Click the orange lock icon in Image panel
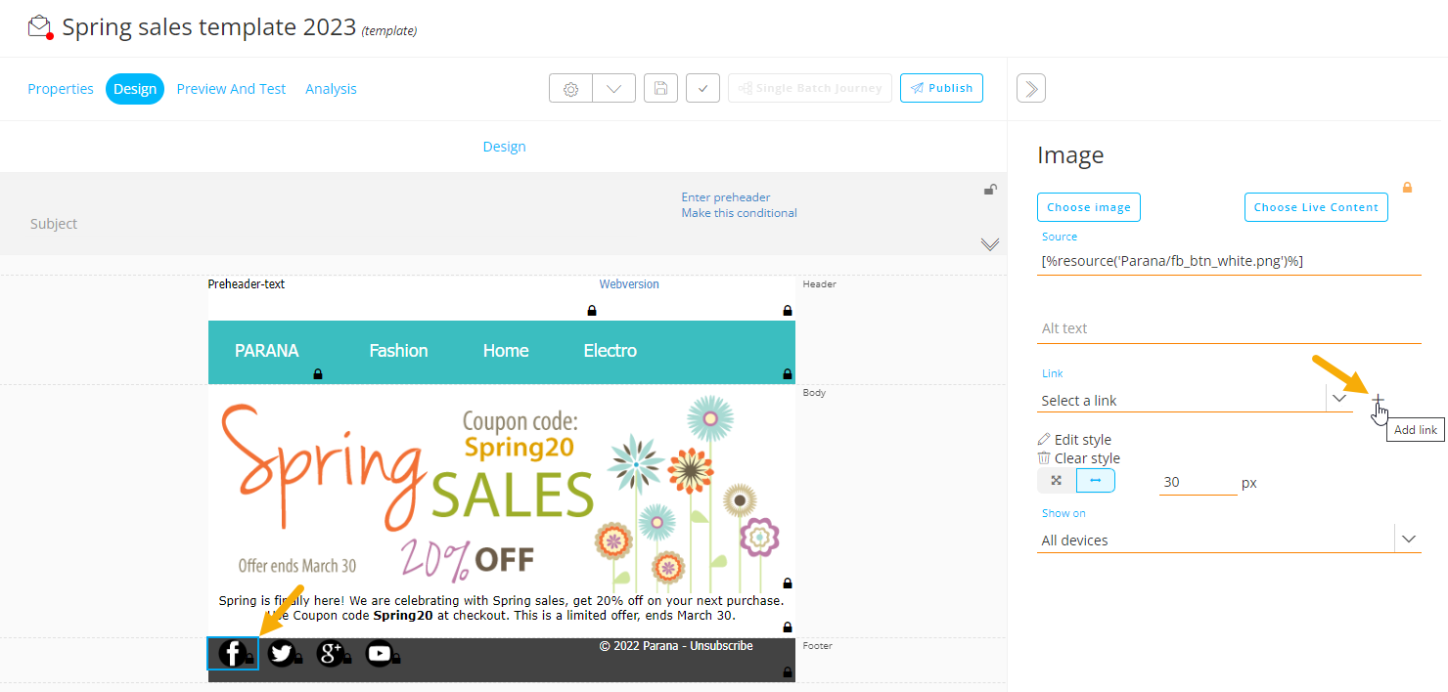Viewport: 1448px width, 692px height. click(x=1407, y=187)
